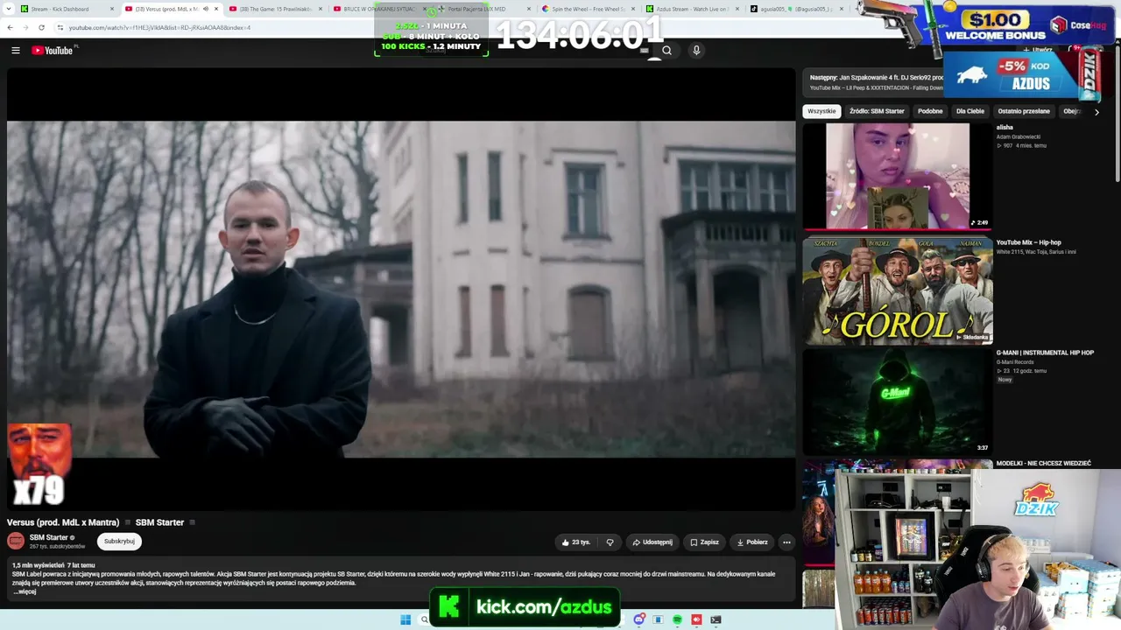Click the Adam Grabowiecki channel name

(x=1019, y=136)
